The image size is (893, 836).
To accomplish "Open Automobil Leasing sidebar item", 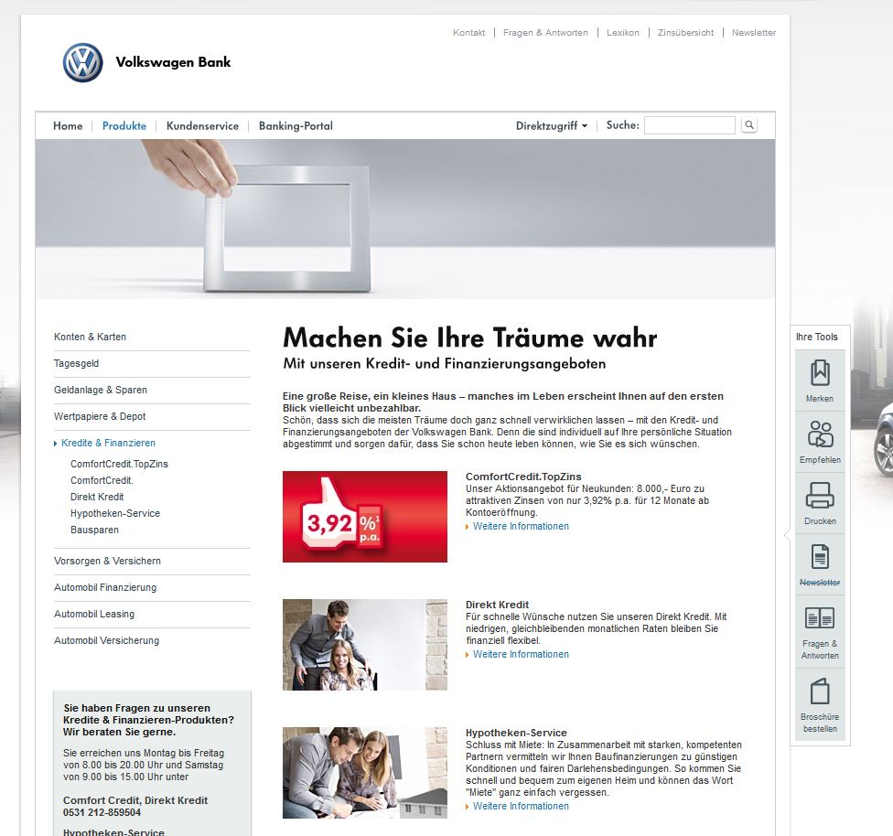I will pyautogui.click(x=94, y=614).
